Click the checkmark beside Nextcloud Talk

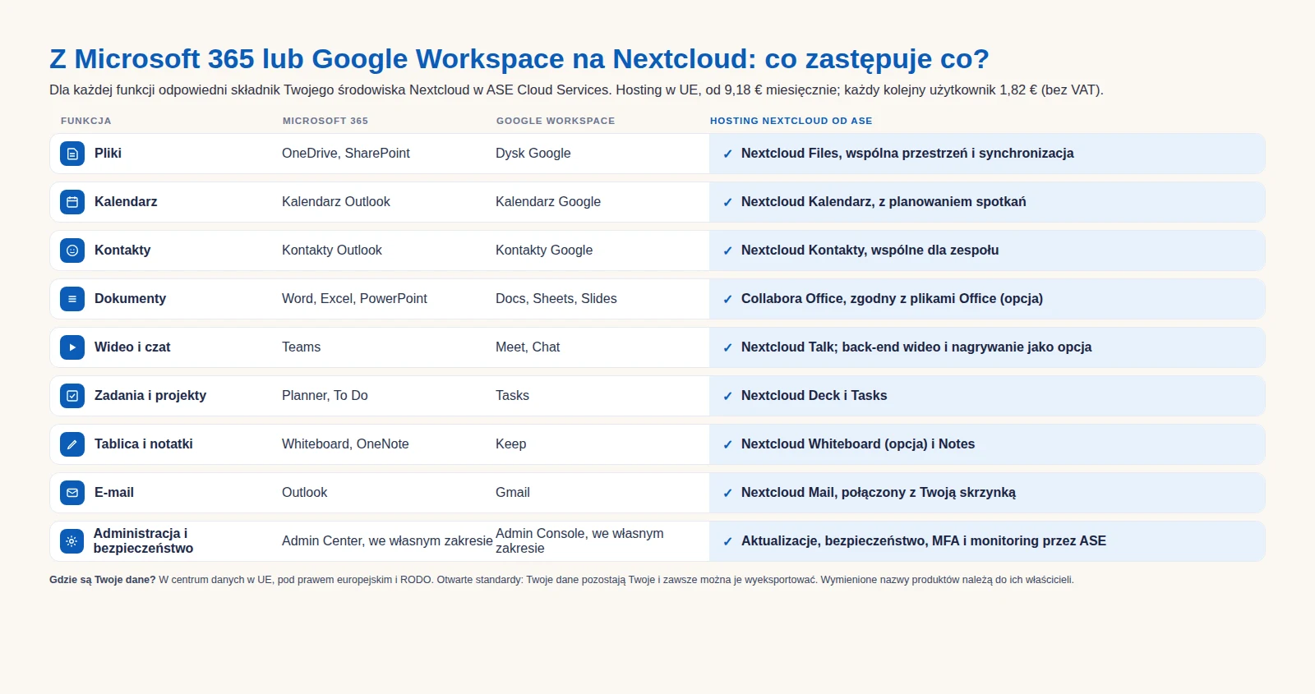point(727,347)
